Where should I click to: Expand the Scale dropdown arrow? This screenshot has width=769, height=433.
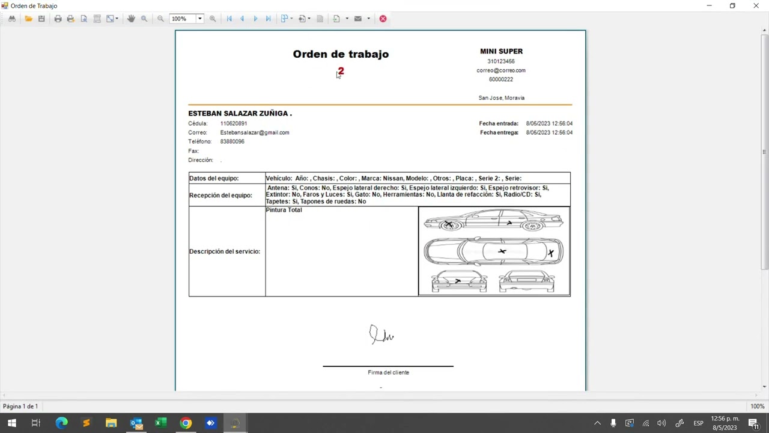coord(117,19)
